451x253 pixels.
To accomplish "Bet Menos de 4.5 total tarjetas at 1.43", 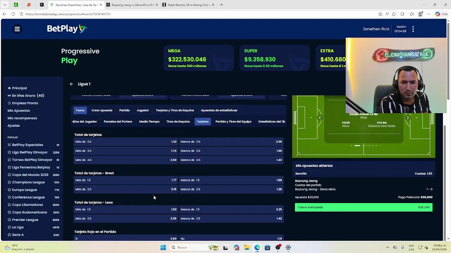I will (x=231, y=160).
